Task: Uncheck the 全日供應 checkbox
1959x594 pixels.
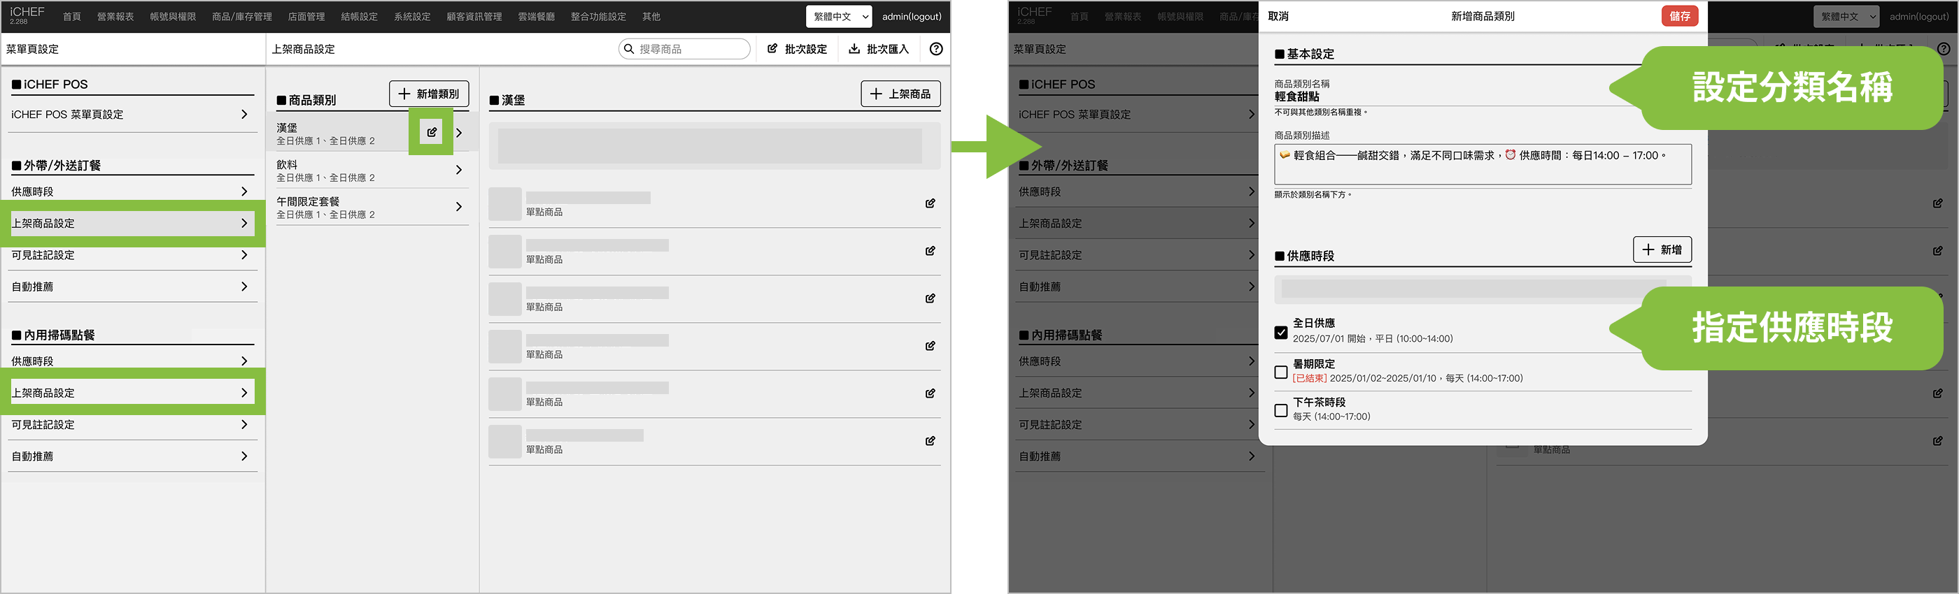Action: click(x=1280, y=333)
